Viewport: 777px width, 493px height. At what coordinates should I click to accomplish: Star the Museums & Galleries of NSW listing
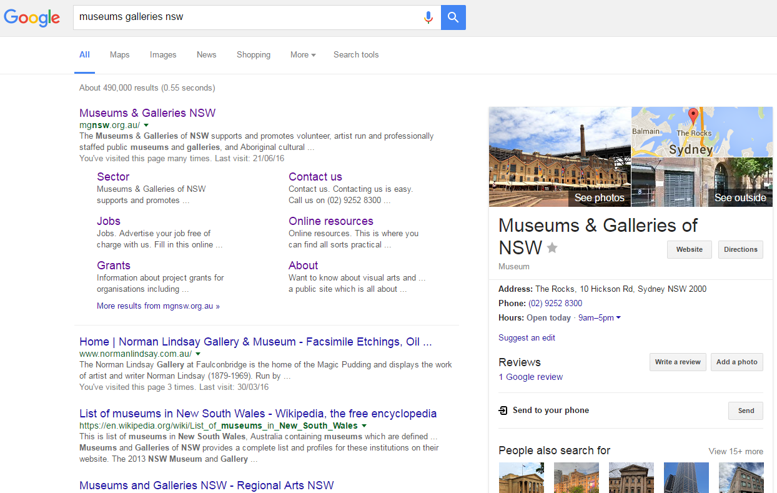[552, 248]
